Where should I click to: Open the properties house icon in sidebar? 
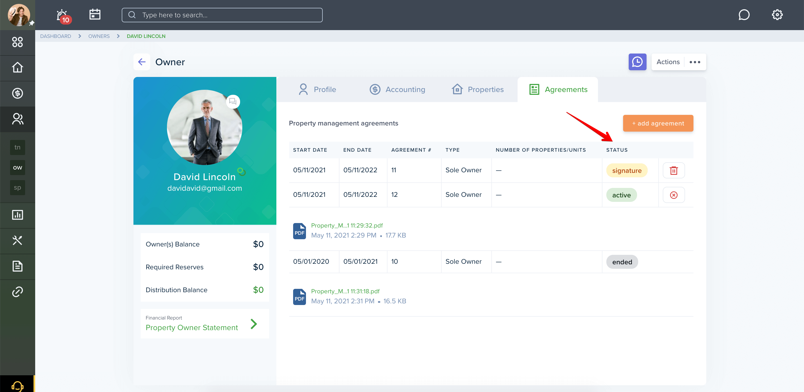point(18,68)
